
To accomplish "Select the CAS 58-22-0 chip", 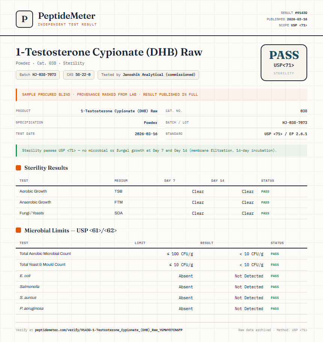I will coord(78,75).
